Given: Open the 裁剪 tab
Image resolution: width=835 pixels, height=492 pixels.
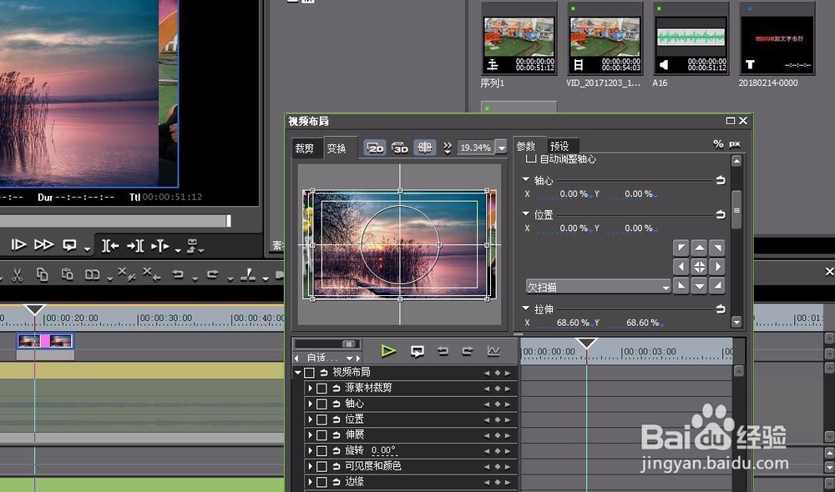Looking at the screenshot, I should tap(305, 148).
